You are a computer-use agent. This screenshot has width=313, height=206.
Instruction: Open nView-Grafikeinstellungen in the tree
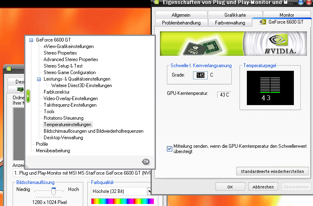(69, 46)
